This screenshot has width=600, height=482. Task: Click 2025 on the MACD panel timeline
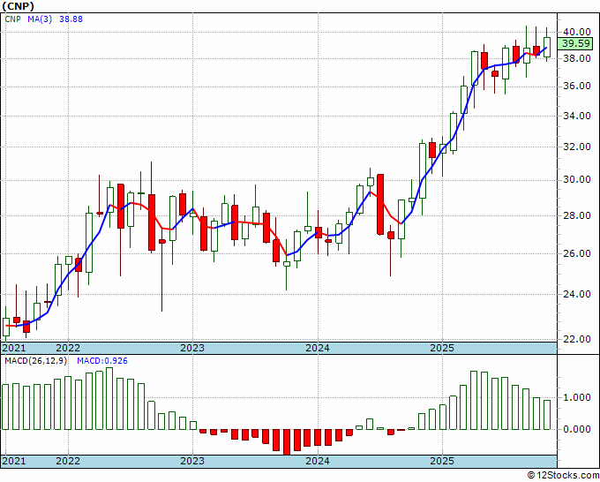442,461
